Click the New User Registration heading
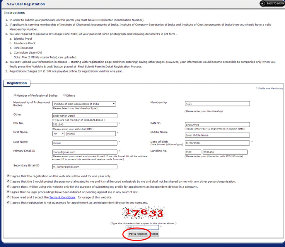Image resolution: width=285 pixels, height=247 pixels. [26, 4]
